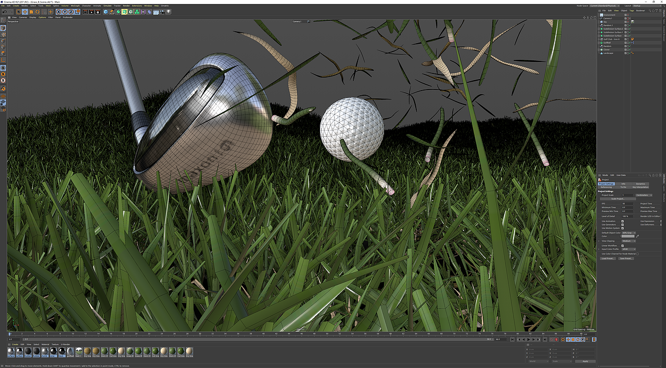
Task: Toggle Use Motion System checkbox
Action: point(623,228)
